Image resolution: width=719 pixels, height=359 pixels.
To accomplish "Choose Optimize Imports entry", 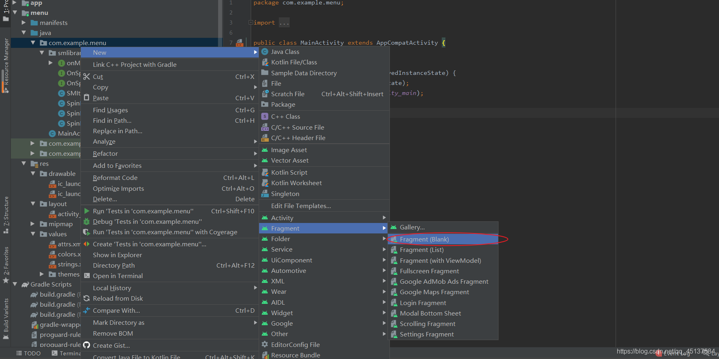I will 170,188.
